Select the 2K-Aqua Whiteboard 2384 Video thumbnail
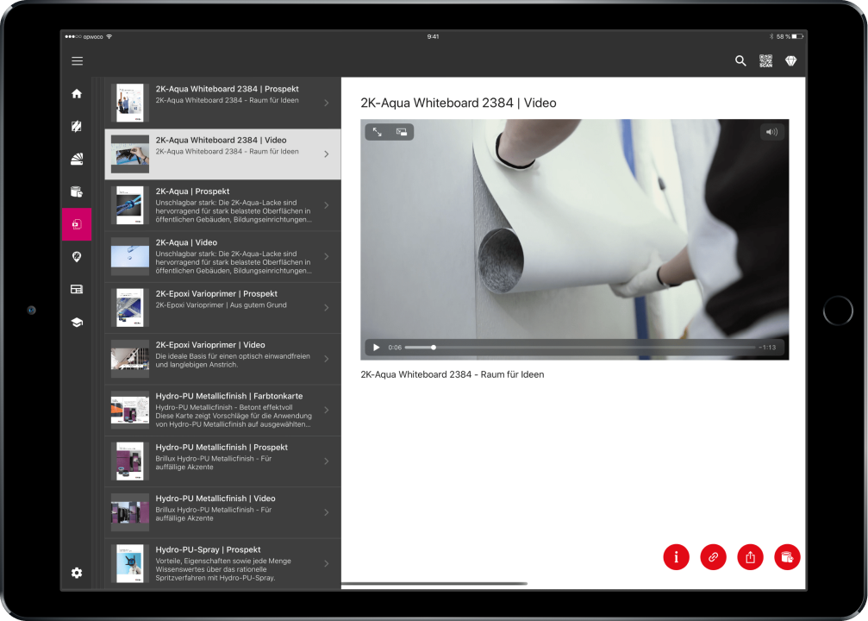868x621 pixels. click(x=130, y=154)
